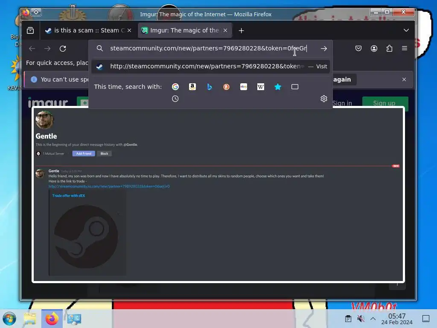Close the Imgur tab
Image resolution: width=437 pixels, height=328 pixels.
point(225,30)
